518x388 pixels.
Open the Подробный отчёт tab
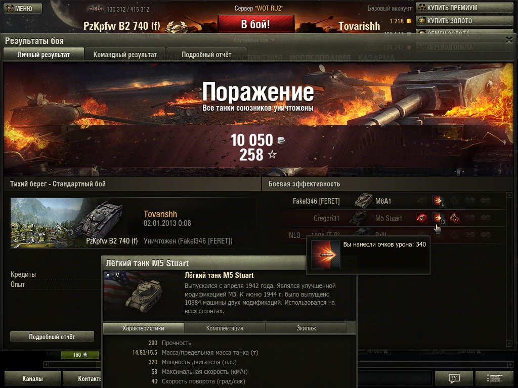click(x=206, y=55)
